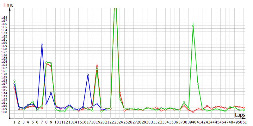
Task: Click lap number 51 on horizontal axis
Action: 244,122
